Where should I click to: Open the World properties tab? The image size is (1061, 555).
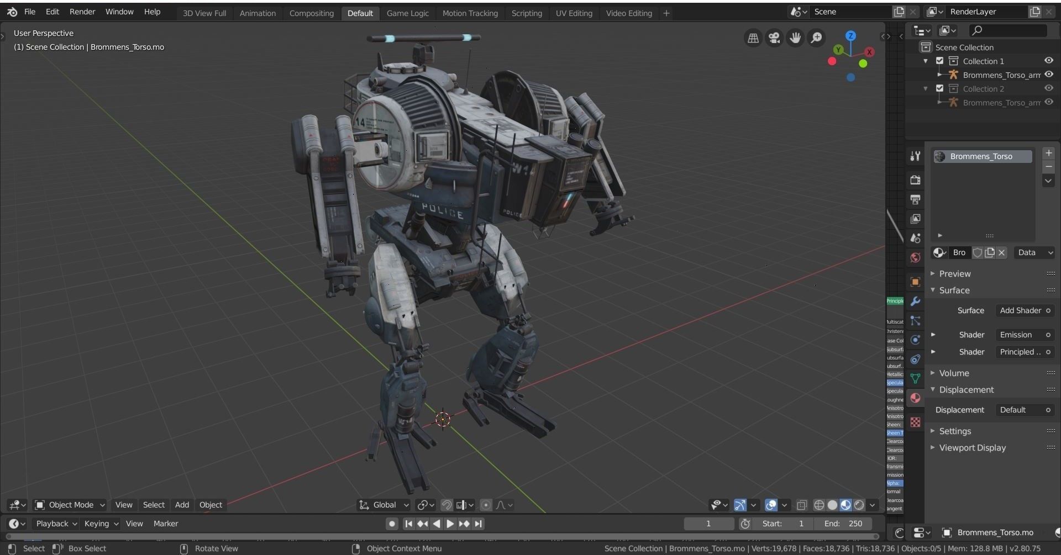point(915,257)
